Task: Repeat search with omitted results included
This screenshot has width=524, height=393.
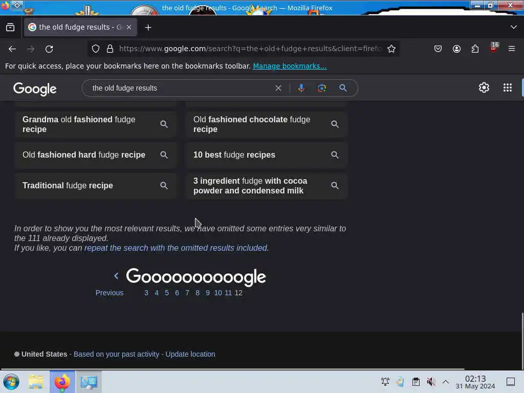Action: click(176, 248)
